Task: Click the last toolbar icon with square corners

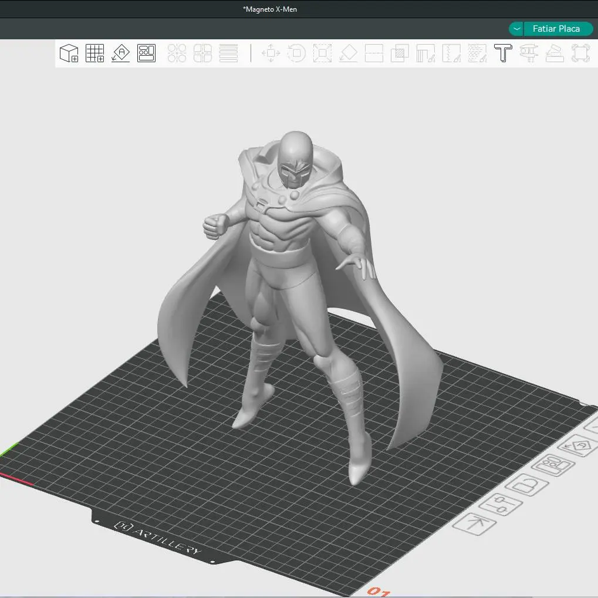Action: [x=580, y=53]
